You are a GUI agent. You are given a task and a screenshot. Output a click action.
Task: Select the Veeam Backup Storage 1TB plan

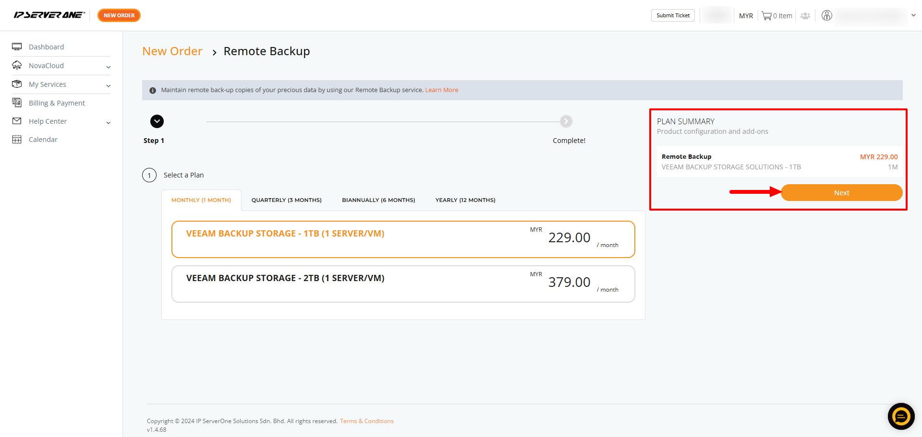(403, 239)
